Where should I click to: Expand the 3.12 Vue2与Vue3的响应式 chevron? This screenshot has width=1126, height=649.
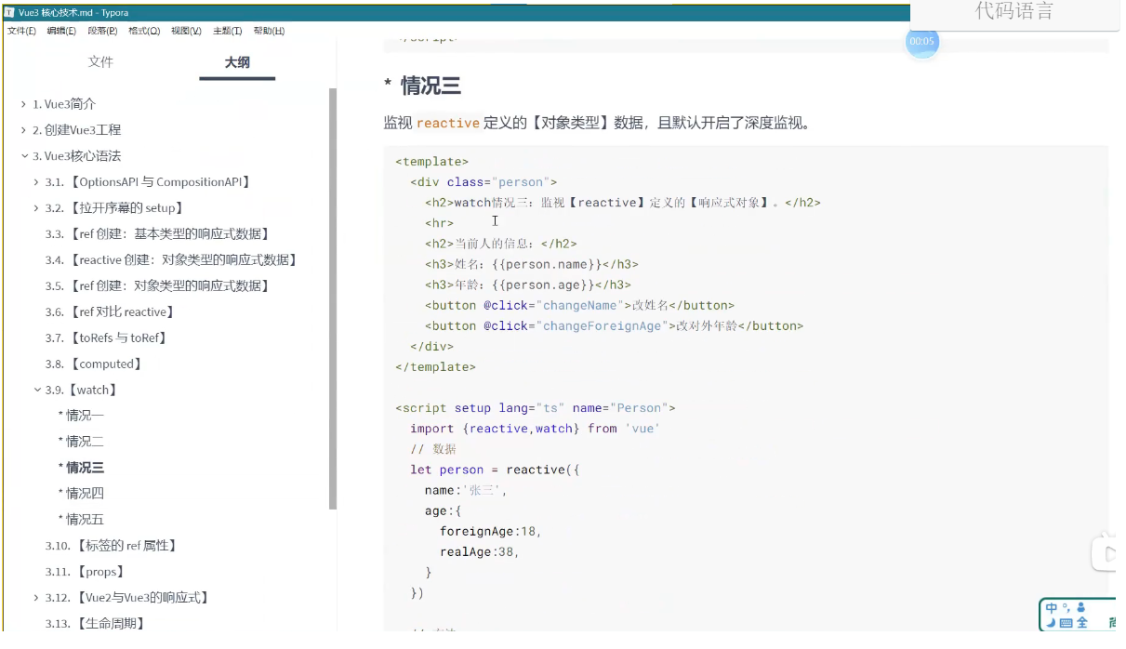[x=36, y=598]
